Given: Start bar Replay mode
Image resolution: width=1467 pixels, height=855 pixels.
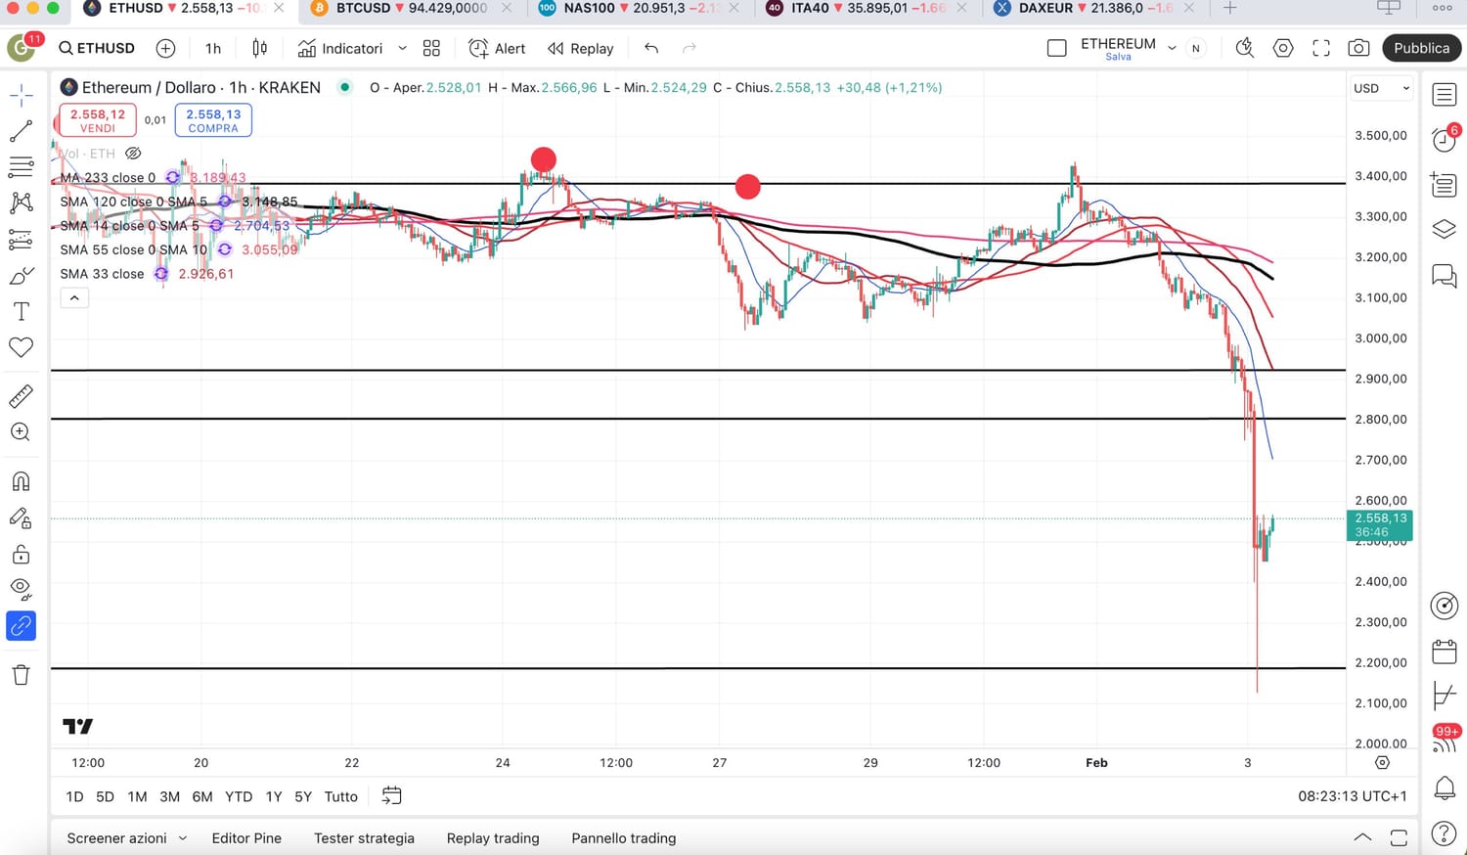Looking at the screenshot, I should click(x=580, y=48).
